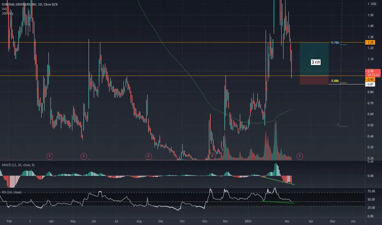This screenshot has width=382, height=225.
Task: Click the Nov label on time axis
Action: click(x=205, y=221)
